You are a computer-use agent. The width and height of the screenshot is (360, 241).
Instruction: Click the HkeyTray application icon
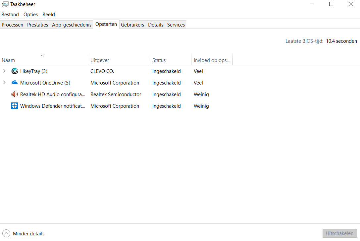(15, 71)
